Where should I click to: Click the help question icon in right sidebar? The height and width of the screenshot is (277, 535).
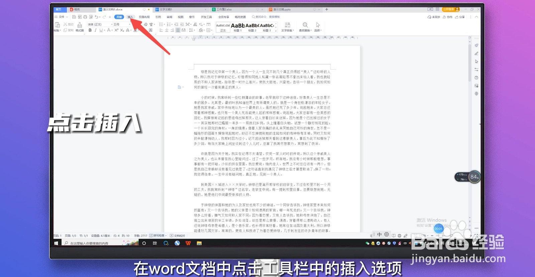(x=476, y=78)
